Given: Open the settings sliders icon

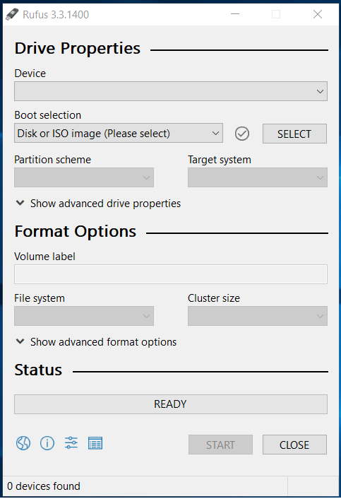Looking at the screenshot, I should click(71, 443).
